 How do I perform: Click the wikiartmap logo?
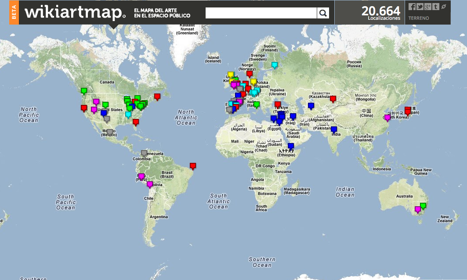73,13
